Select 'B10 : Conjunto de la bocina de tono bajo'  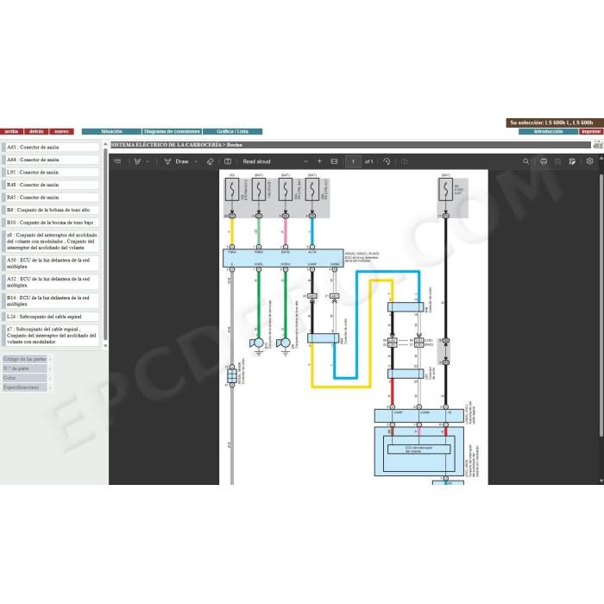(52, 223)
